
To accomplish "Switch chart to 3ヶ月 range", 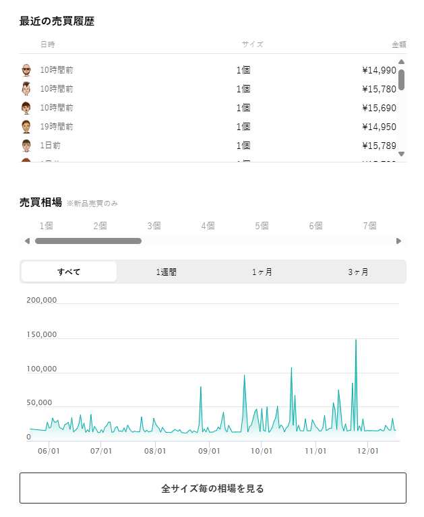I will [x=358, y=272].
